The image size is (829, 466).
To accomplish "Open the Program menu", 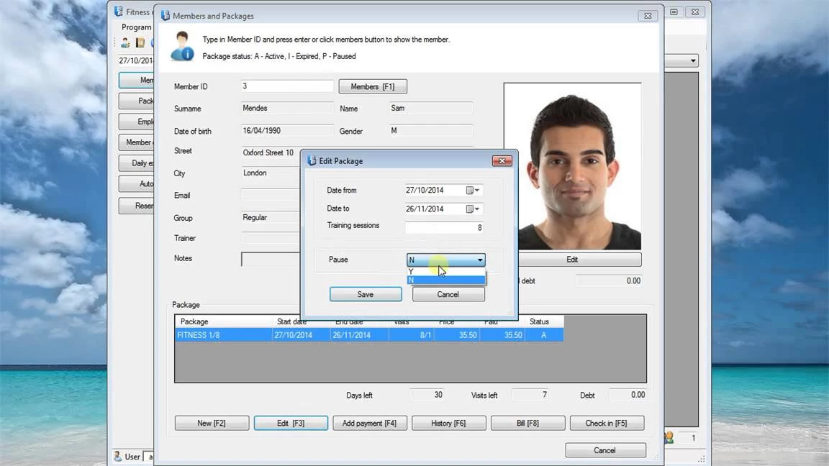I will 136,27.
